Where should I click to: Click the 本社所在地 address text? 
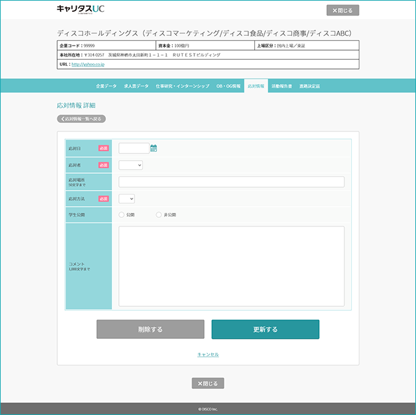[140, 55]
